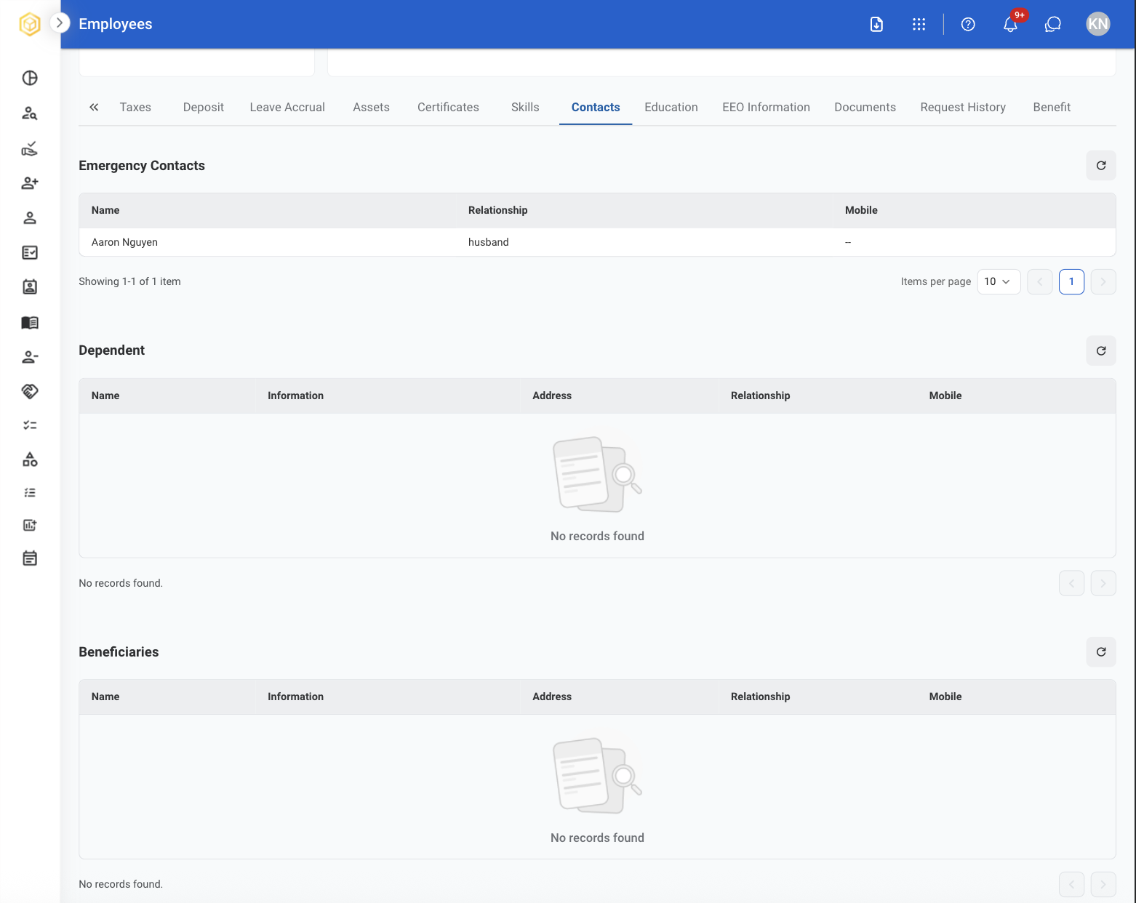Open the hand with checkmark sidebar icon
The width and height of the screenshot is (1136, 903).
30,148
